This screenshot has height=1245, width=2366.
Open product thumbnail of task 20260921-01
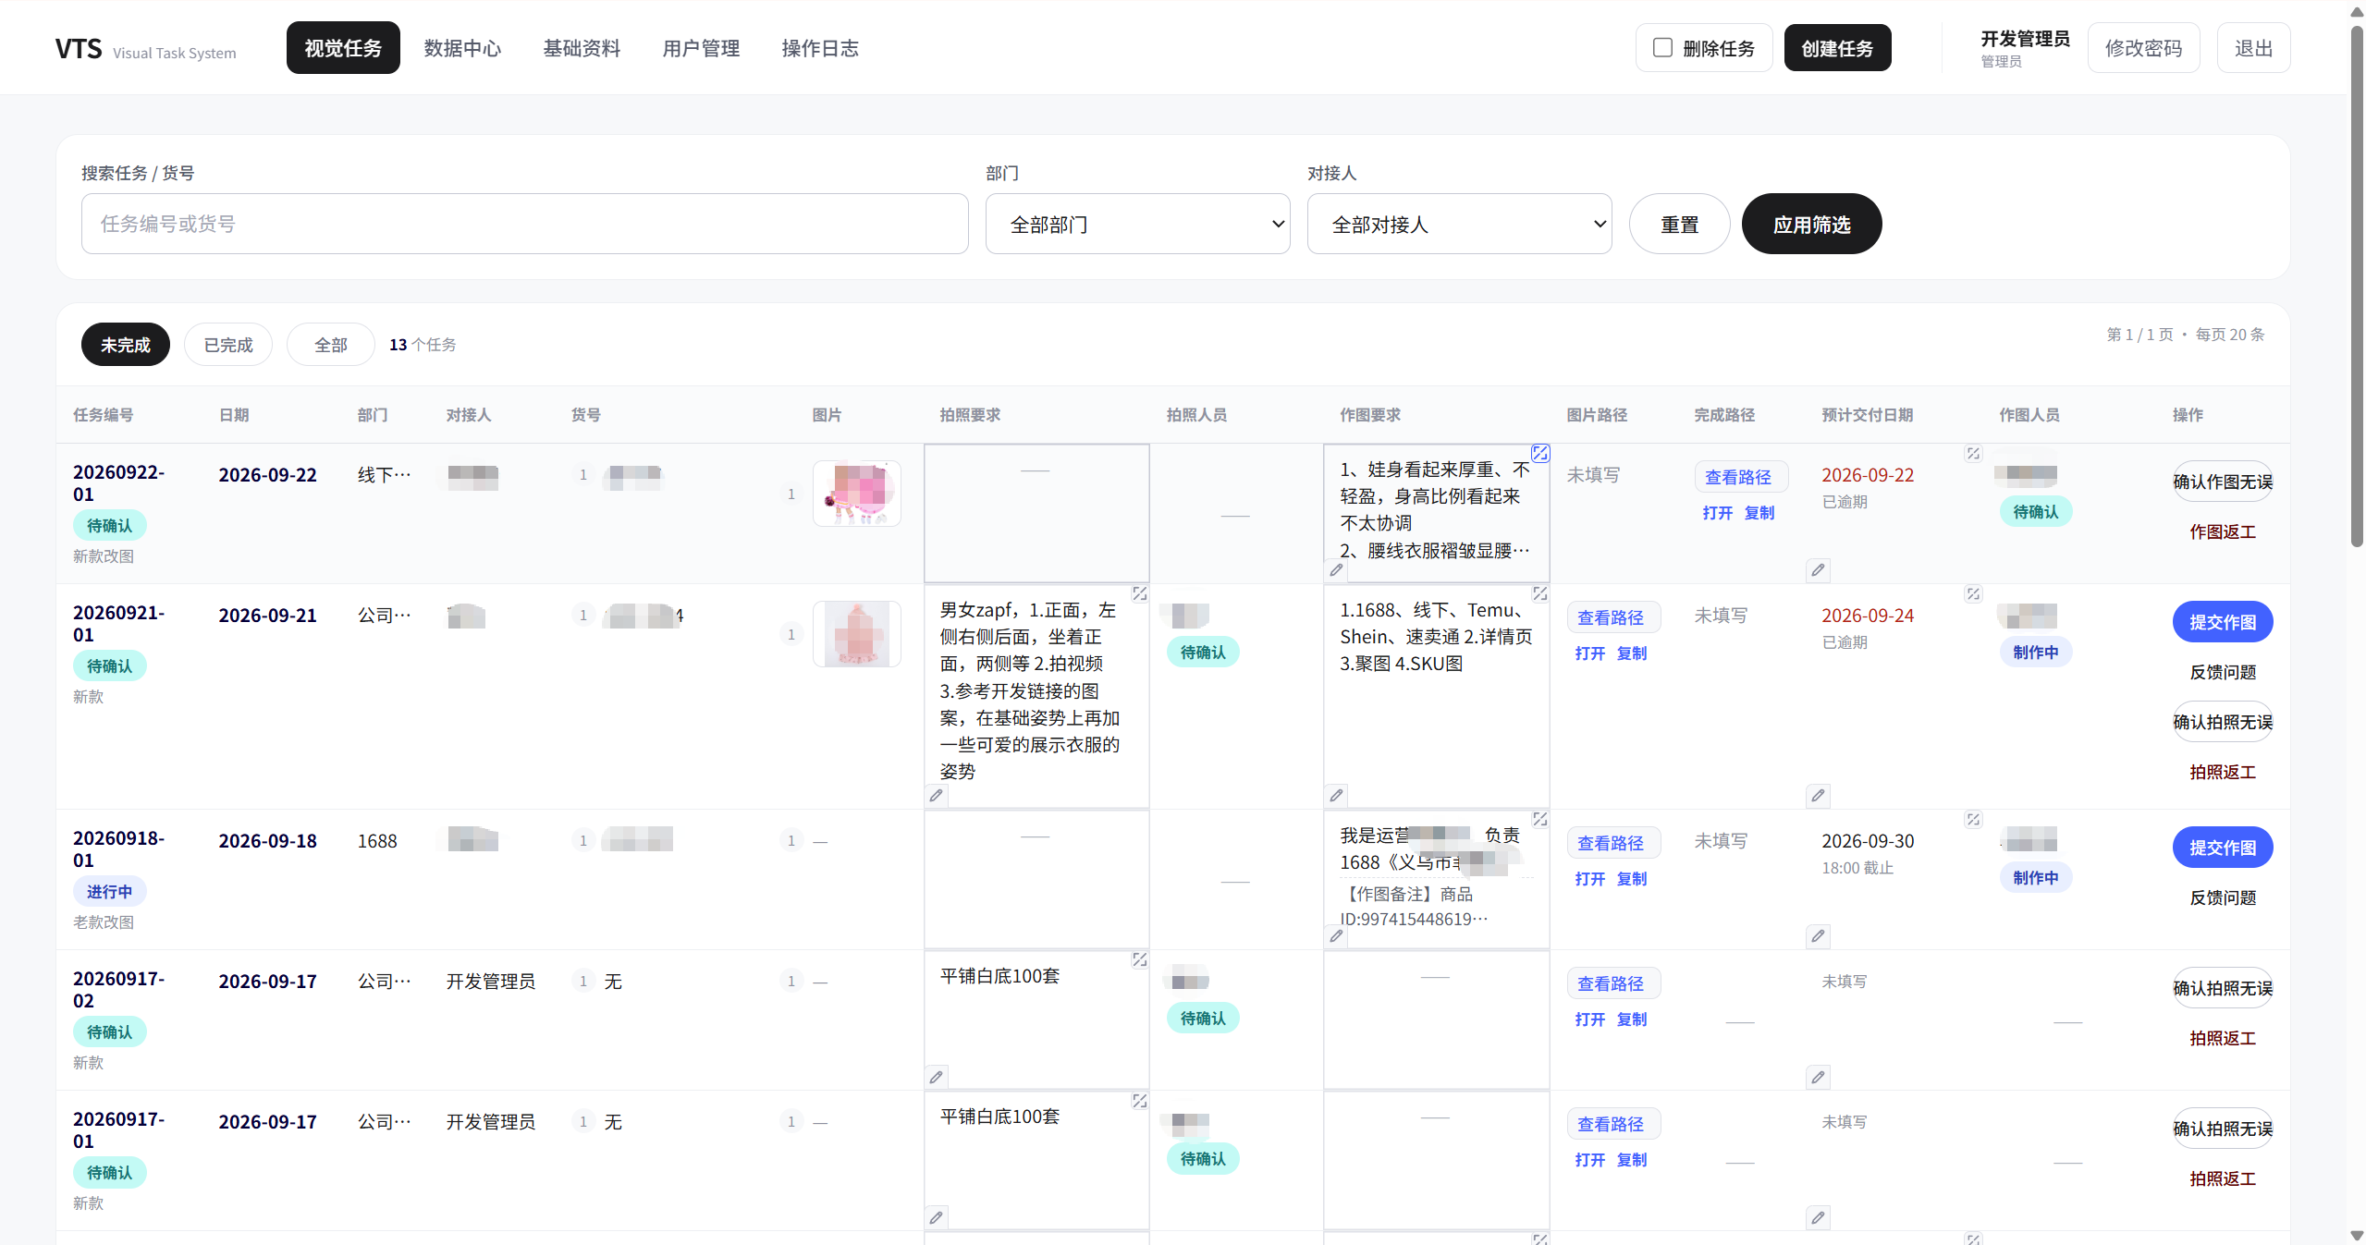tap(857, 634)
